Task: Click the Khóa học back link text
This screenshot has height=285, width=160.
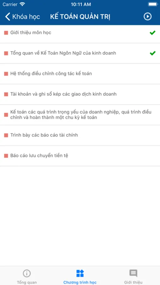Action: (x=26, y=16)
